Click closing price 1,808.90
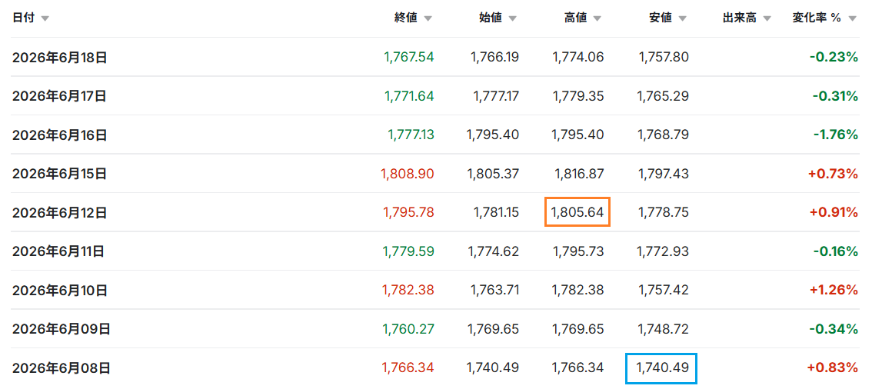This screenshot has height=389, width=872. 408,174
